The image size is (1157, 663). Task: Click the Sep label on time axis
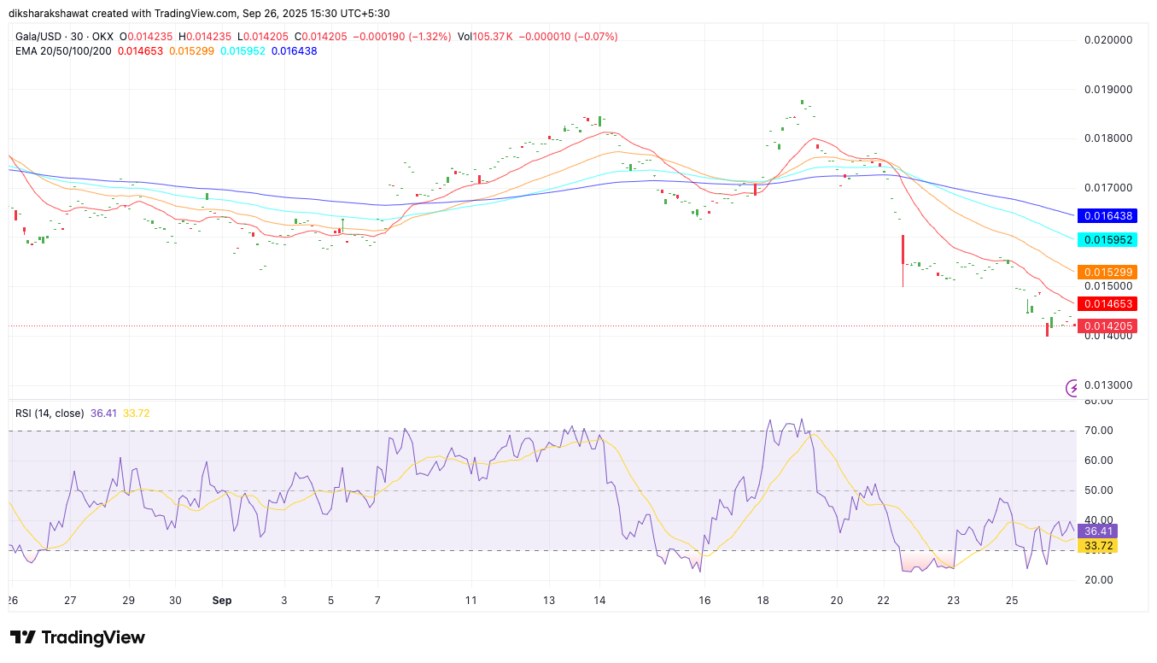click(x=222, y=601)
